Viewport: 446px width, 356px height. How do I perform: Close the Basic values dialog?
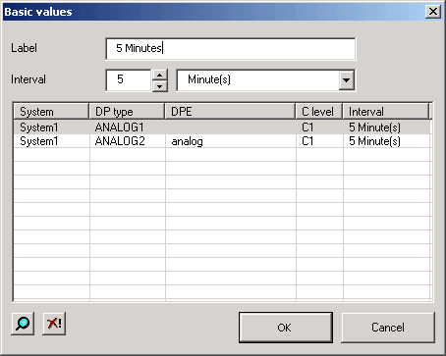point(433,12)
